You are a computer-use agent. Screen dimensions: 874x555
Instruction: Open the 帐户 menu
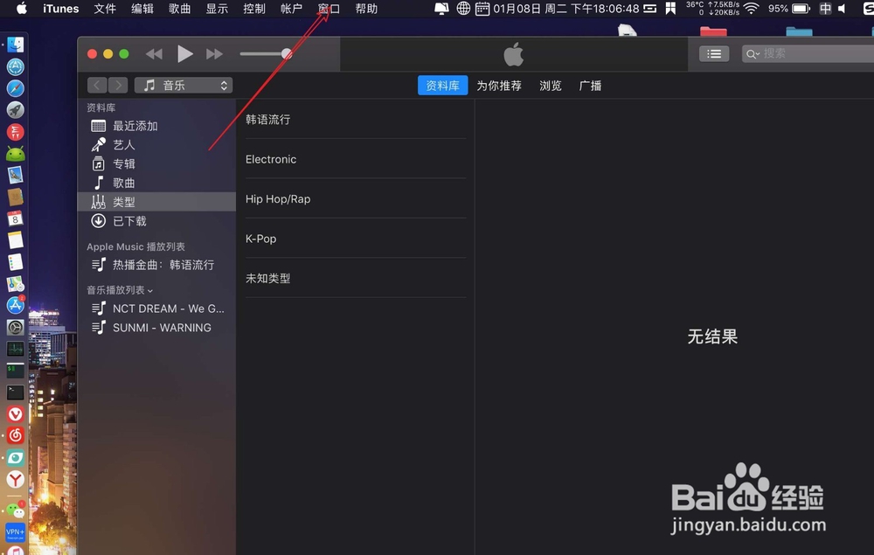coord(292,9)
